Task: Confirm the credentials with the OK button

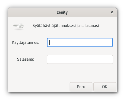Action: coord(105,87)
